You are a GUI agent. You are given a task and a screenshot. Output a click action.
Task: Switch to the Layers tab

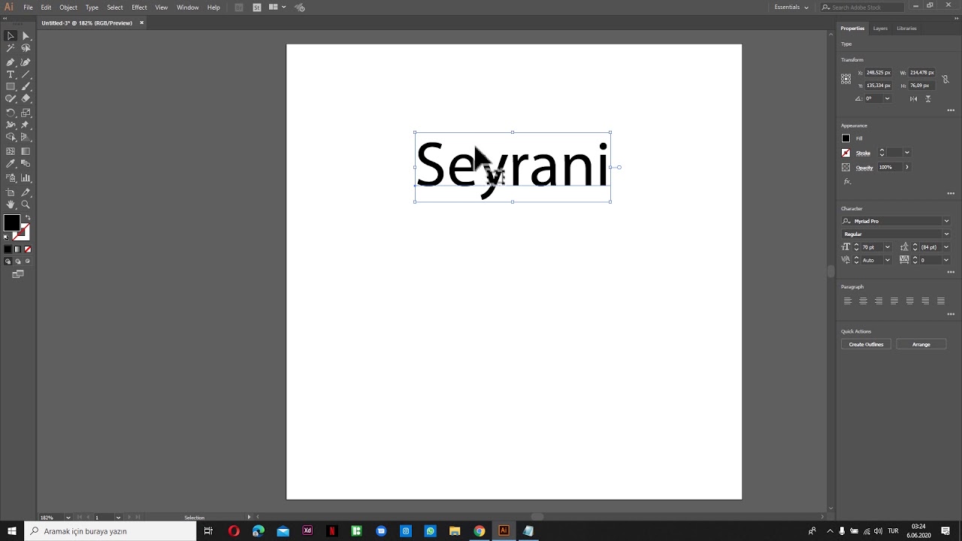point(880,29)
